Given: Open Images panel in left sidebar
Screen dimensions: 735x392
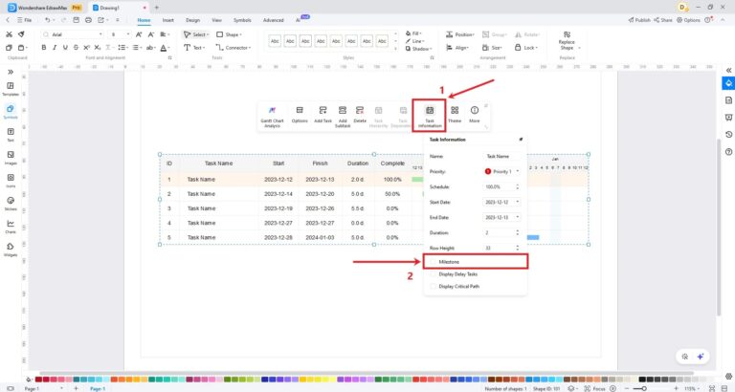Looking at the screenshot, I should pyautogui.click(x=11, y=158).
